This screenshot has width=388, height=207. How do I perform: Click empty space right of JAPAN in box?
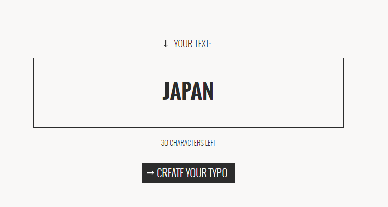[x=280, y=93]
